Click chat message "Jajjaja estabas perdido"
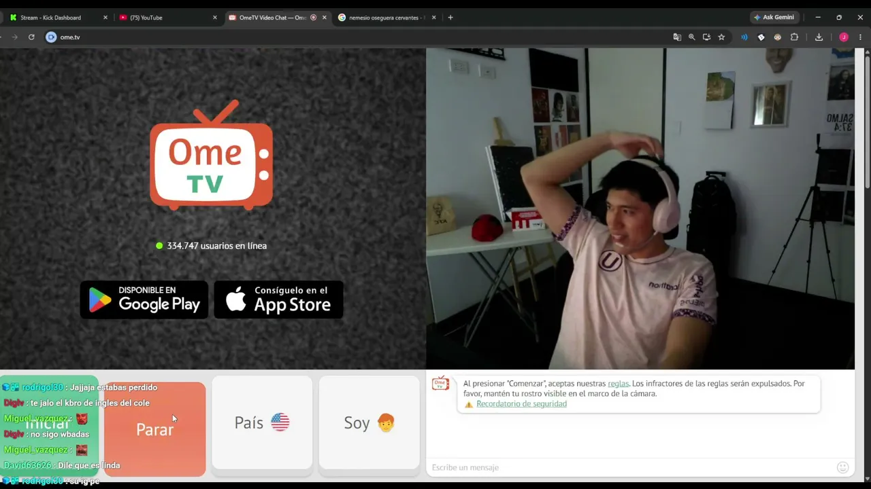 point(114,387)
